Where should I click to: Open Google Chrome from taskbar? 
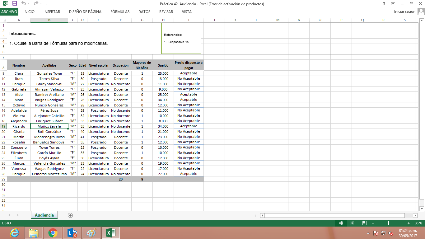click(x=53, y=233)
